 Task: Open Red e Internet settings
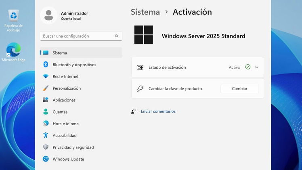point(81,76)
